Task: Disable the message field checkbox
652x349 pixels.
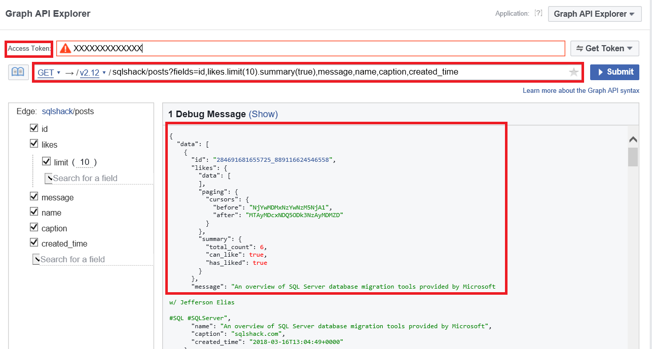Action: [34, 197]
